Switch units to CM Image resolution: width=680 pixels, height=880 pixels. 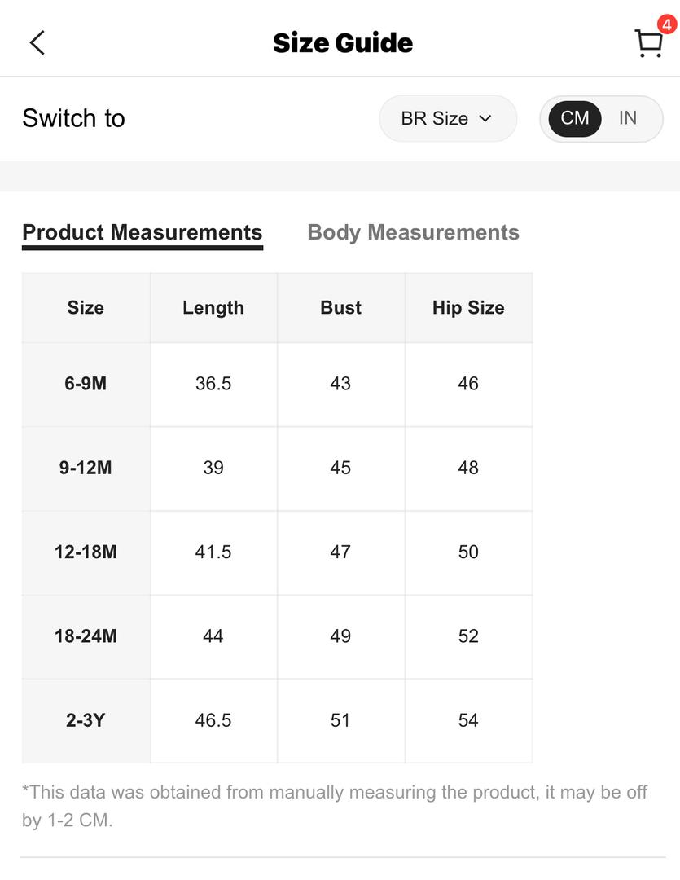(574, 118)
